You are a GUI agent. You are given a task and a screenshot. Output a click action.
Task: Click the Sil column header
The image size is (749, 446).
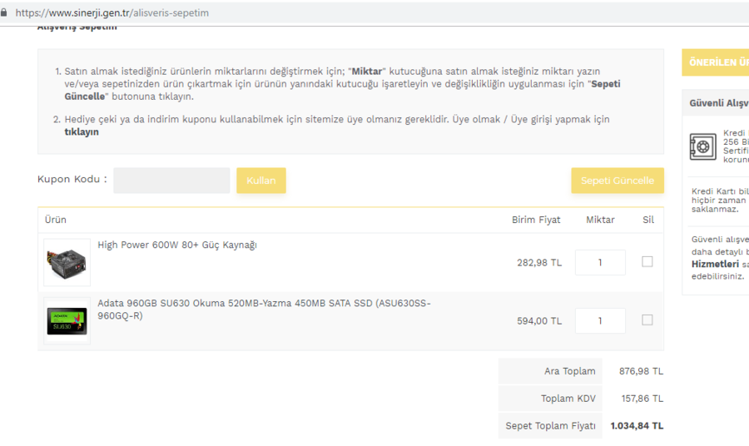[x=648, y=220]
